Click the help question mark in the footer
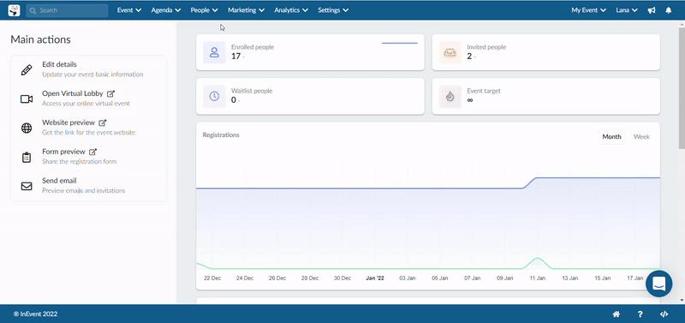Screen dimensions: 685x323 640,314
